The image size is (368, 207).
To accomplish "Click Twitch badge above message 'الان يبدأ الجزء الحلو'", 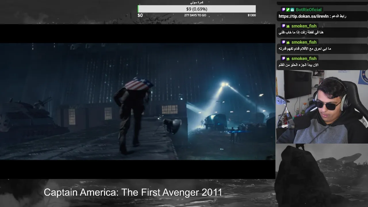I will pyautogui.click(x=283, y=59).
